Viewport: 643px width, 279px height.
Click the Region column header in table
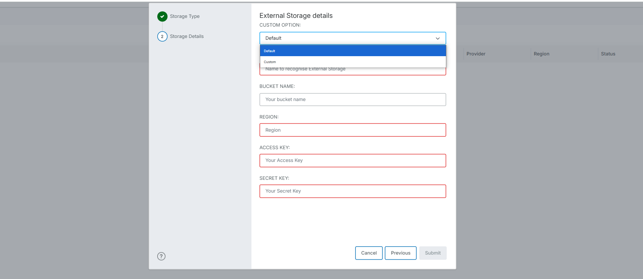click(541, 54)
